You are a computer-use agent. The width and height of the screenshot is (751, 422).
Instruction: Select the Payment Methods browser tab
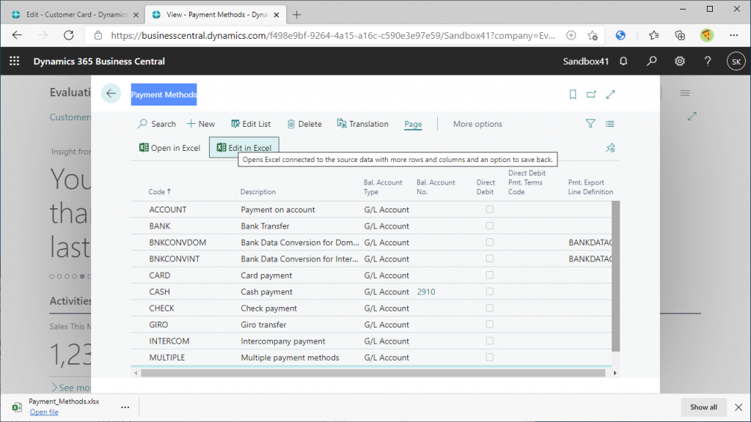pos(216,15)
